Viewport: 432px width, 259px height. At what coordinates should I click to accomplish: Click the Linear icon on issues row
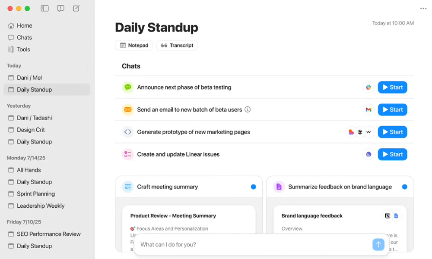tap(368, 154)
